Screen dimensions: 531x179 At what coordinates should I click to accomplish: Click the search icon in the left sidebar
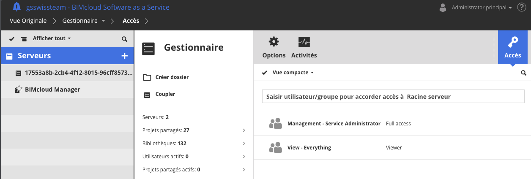124,39
